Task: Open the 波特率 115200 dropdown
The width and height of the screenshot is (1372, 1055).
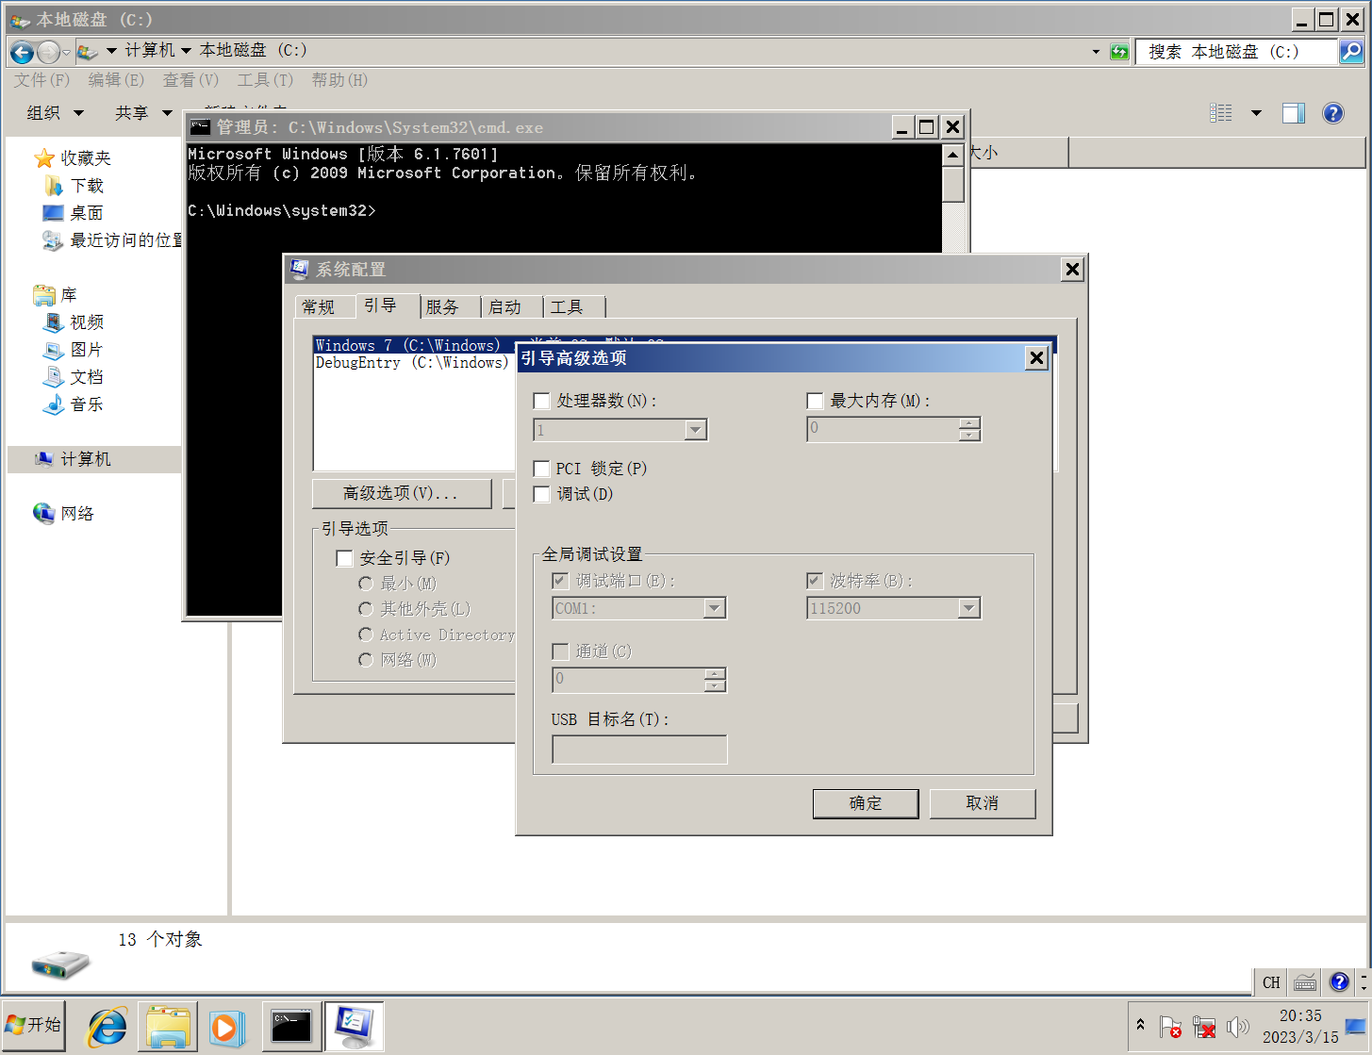Action: [969, 608]
